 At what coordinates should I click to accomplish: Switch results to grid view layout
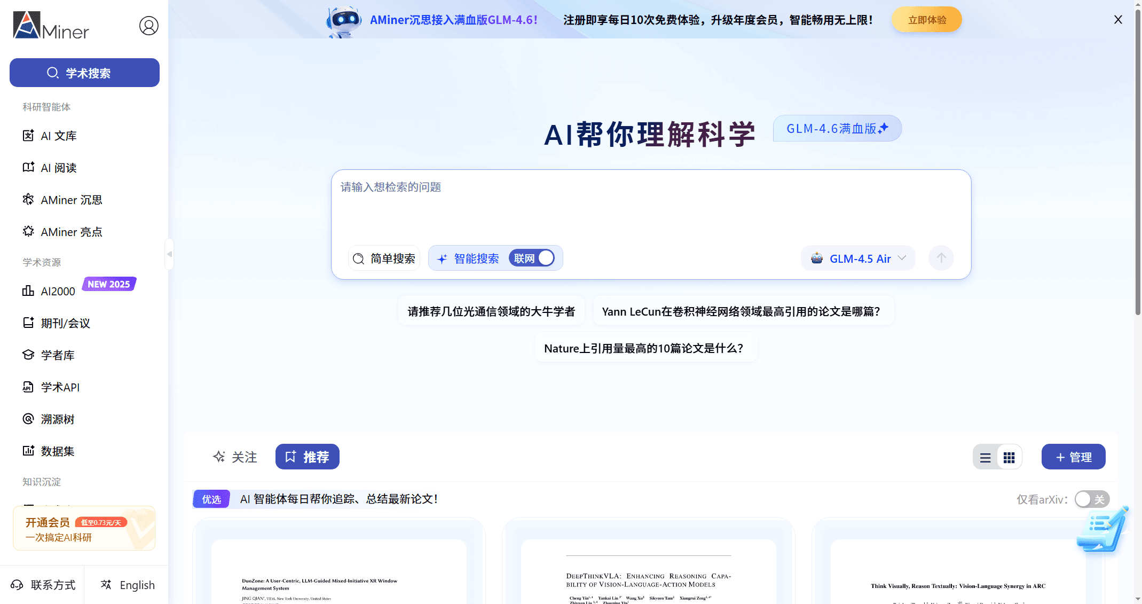(1010, 457)
